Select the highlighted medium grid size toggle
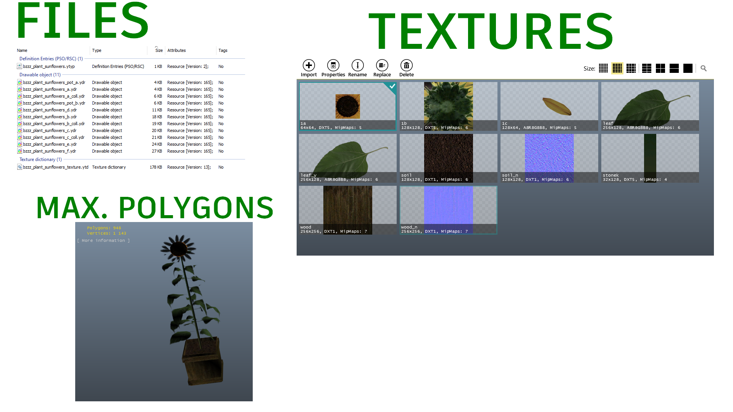The image size is (733, 412). [617, 68]
